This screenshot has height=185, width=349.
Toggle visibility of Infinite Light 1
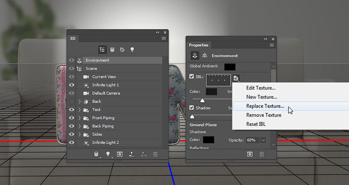click(x=71, y=85)
